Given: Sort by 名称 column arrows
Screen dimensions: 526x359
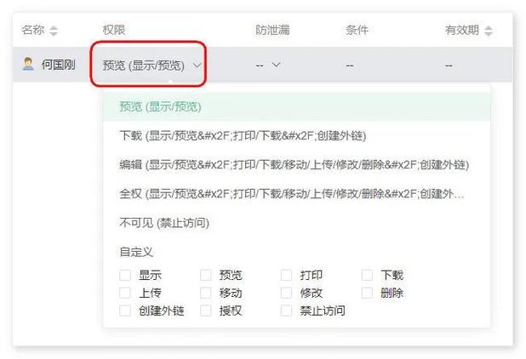Looking at the screenshot, I should [x=54, y=31].
